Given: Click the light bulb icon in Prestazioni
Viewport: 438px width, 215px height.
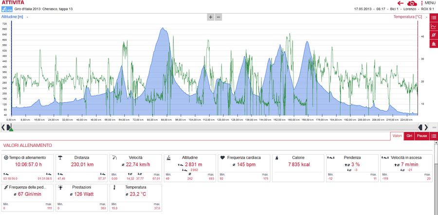Looking at the screenshot, I should (x=60, y=187).
